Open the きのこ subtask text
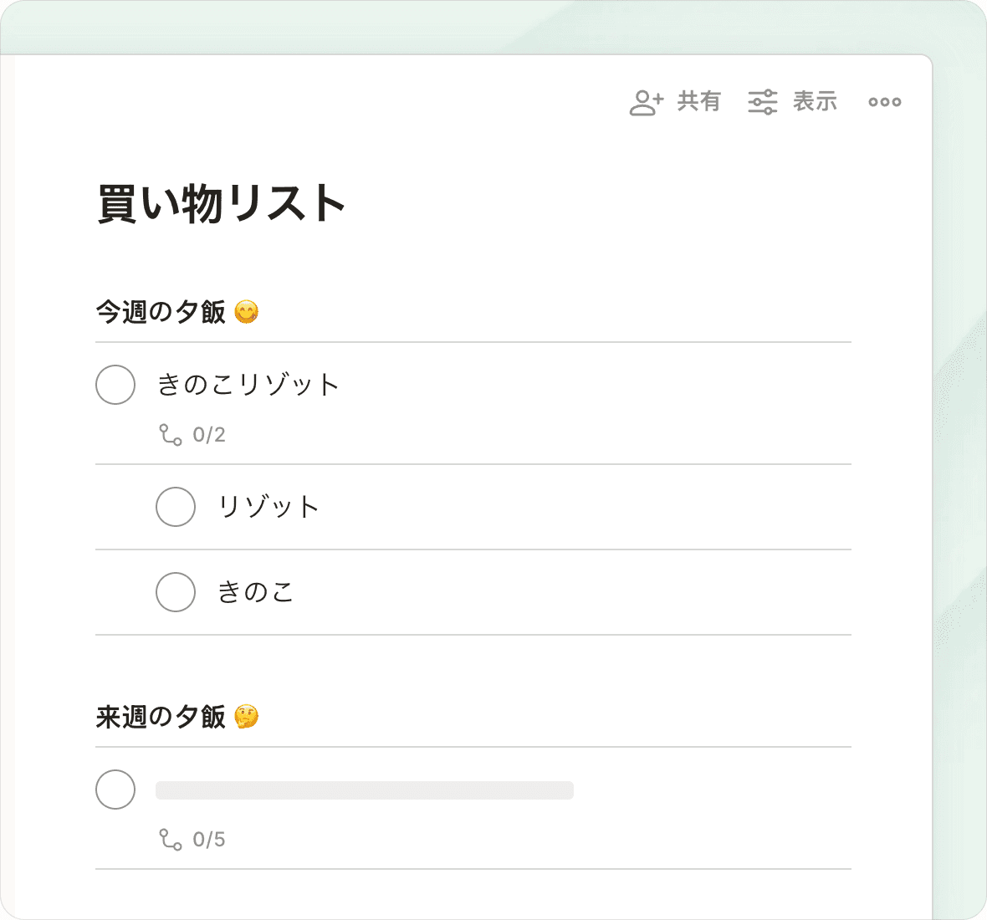This screenshot has height=920, width=987. point(256,592)
